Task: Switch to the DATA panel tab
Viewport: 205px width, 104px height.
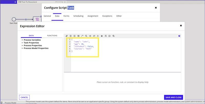Action: point(31,35)
